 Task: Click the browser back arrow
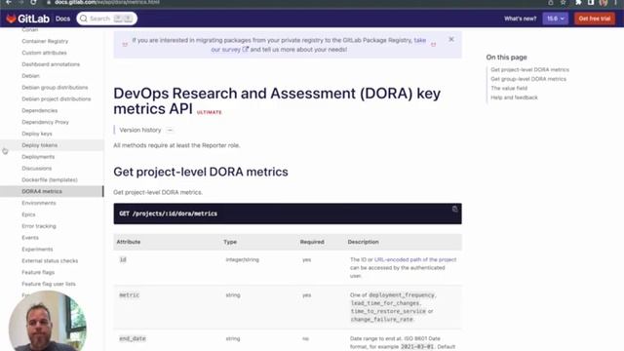coord(9,2)
